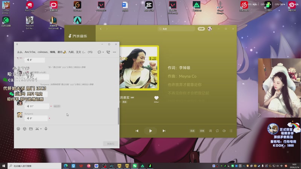Start a voice call from the chat header
The height and width of the screenshot is (169, 301).
(108, 52)
